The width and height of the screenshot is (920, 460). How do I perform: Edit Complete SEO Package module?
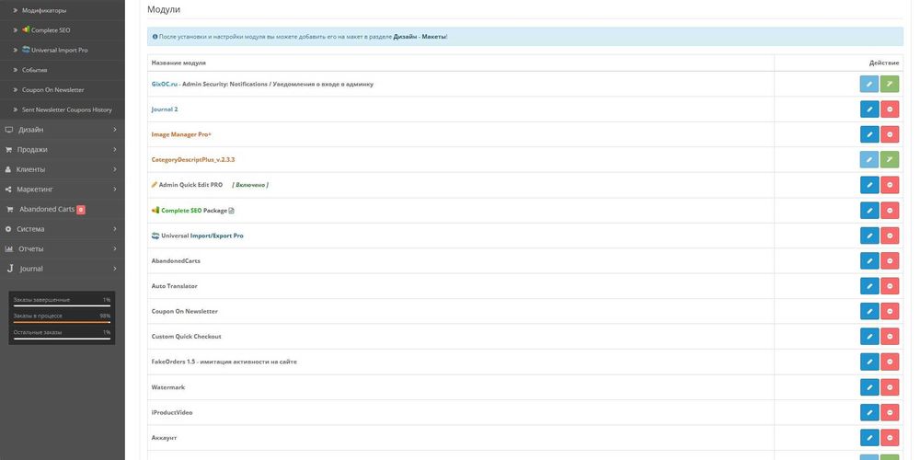869,210
